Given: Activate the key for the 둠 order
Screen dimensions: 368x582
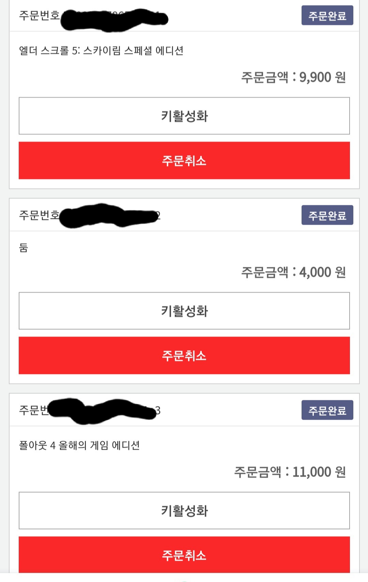Looking at the screenshot, I should [184, 311].
